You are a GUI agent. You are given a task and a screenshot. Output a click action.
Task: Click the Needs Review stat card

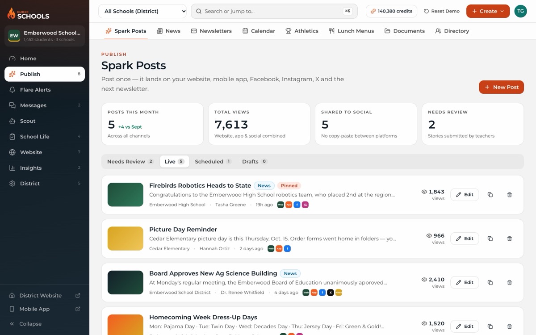click(473, 124)
